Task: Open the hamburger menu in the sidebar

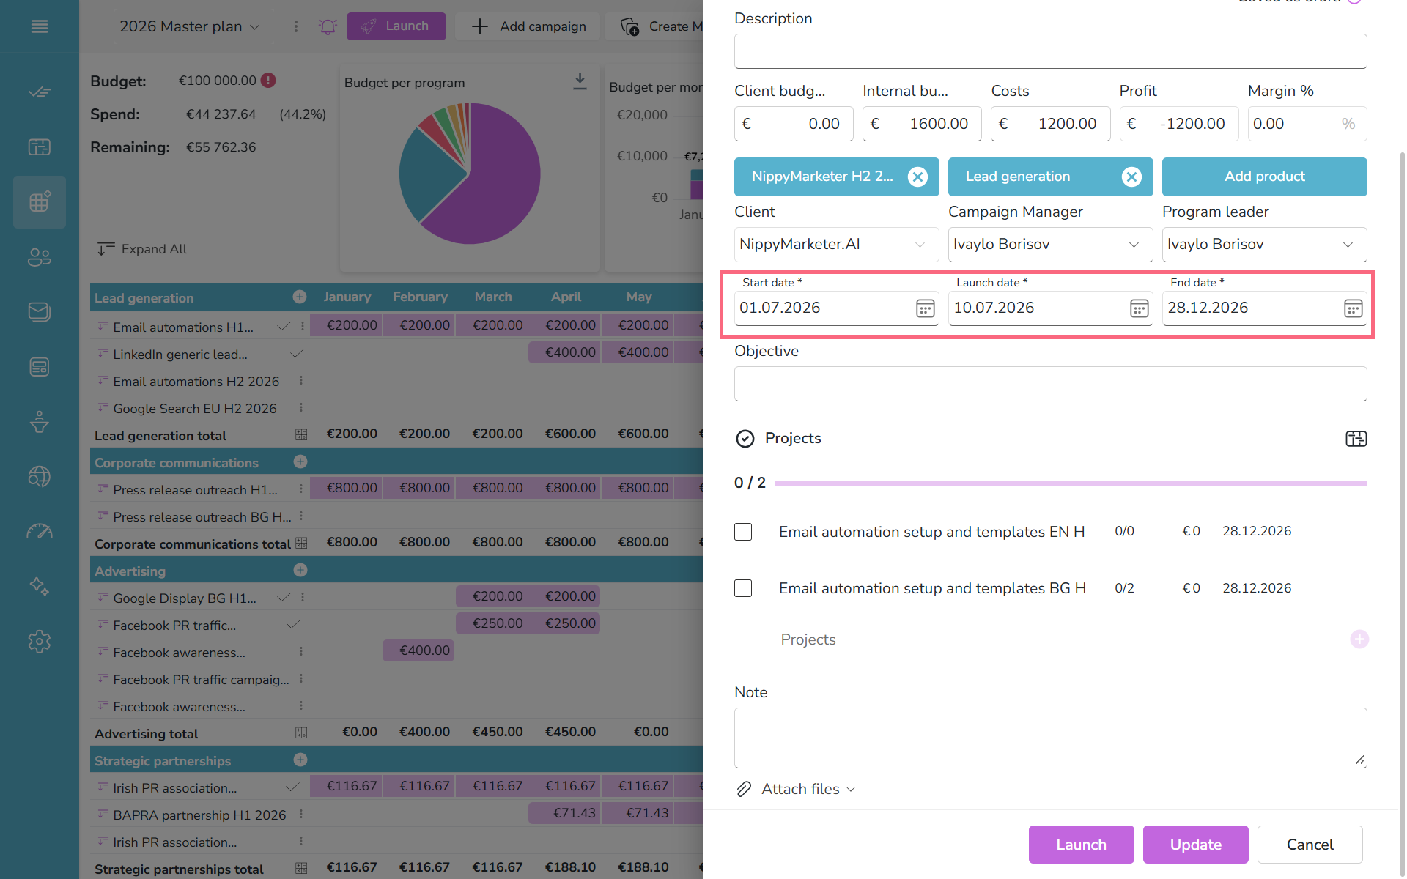Action: [40, 26]
